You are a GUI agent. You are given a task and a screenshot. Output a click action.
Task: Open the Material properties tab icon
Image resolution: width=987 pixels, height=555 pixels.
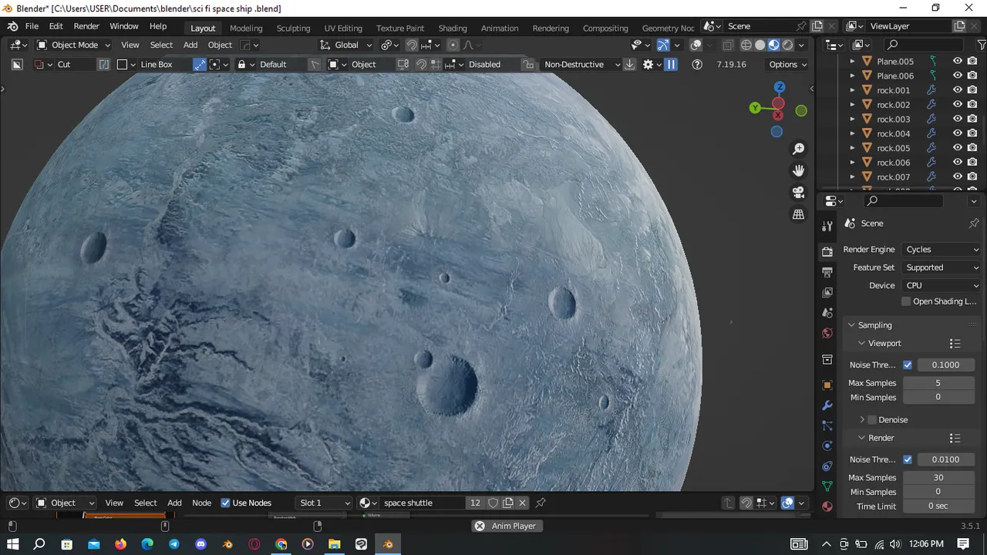point(827,506)
